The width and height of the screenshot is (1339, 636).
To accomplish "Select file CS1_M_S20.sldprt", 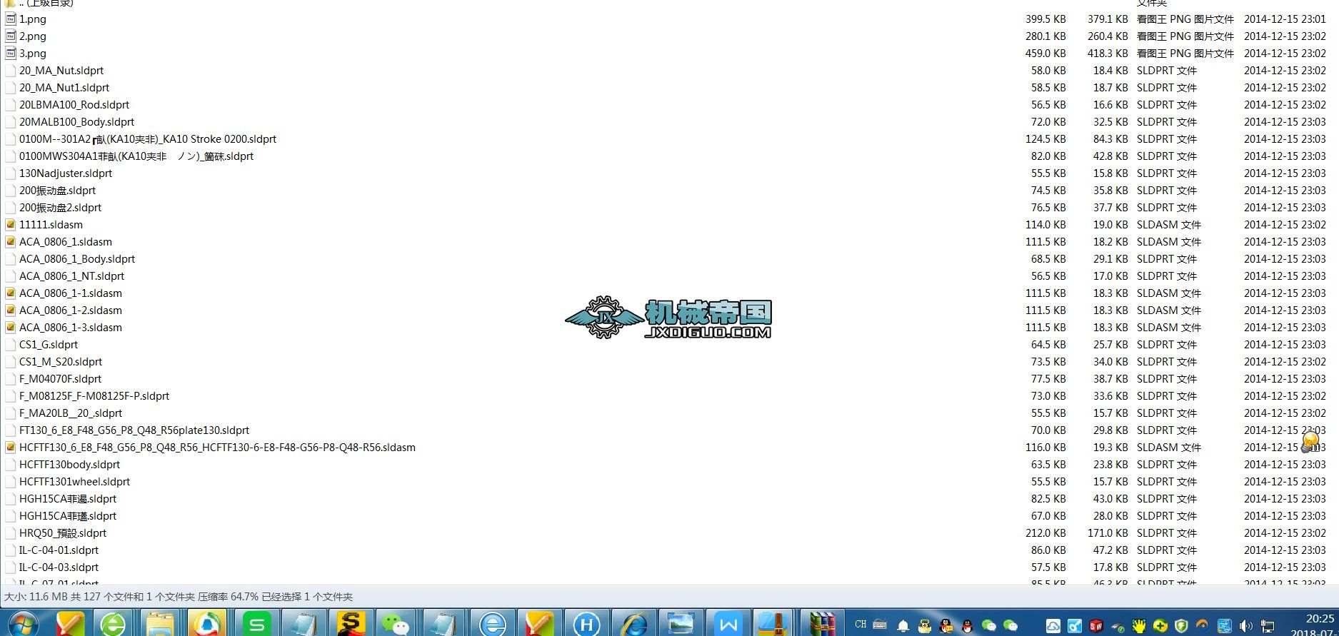I will coord(61,362).
